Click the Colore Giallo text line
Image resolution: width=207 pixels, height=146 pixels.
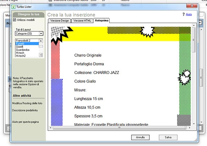[85, 81]
